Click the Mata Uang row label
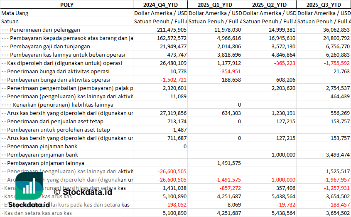351x217 pixels. click(15, 13)
